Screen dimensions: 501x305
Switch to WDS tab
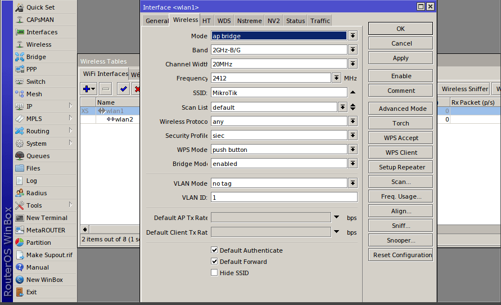tap(224, 21)
